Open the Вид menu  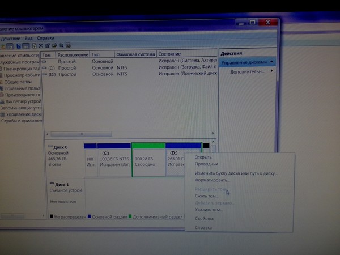pyautogui.click(x=28, y=39)
